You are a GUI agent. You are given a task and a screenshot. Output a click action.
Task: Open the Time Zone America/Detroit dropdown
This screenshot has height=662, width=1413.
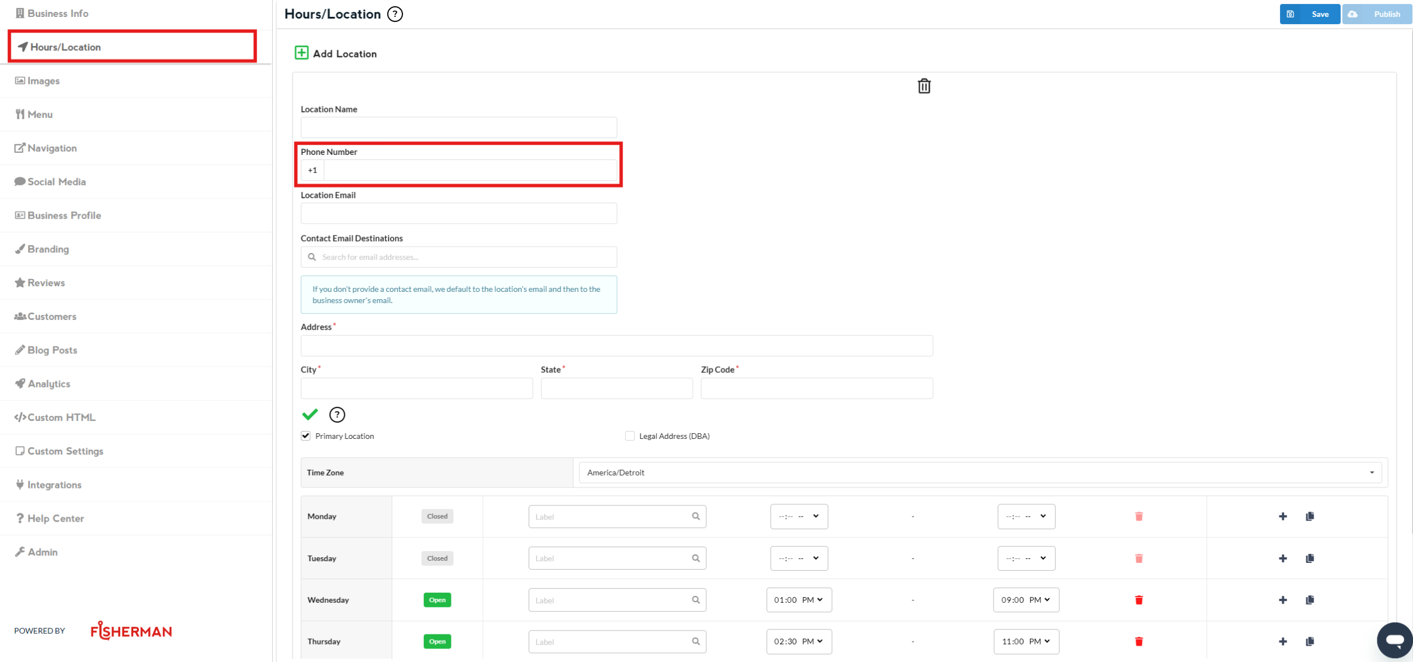(x=980, y=473)
